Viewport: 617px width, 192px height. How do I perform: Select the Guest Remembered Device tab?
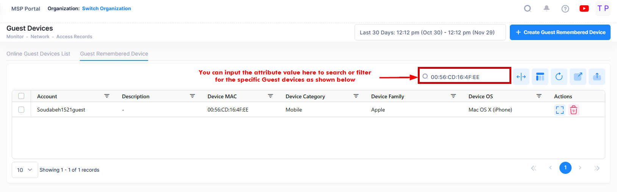[x=114, y=54]
